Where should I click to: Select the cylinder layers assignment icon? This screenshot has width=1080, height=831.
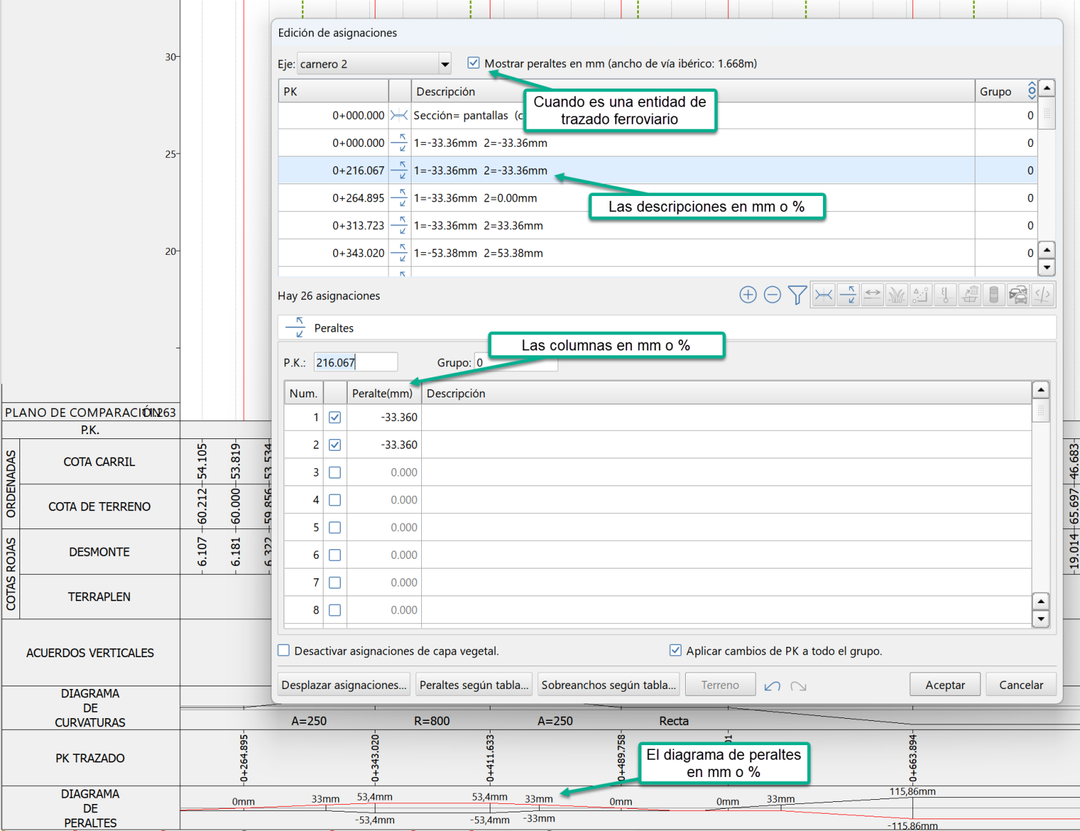click(994, 295)
